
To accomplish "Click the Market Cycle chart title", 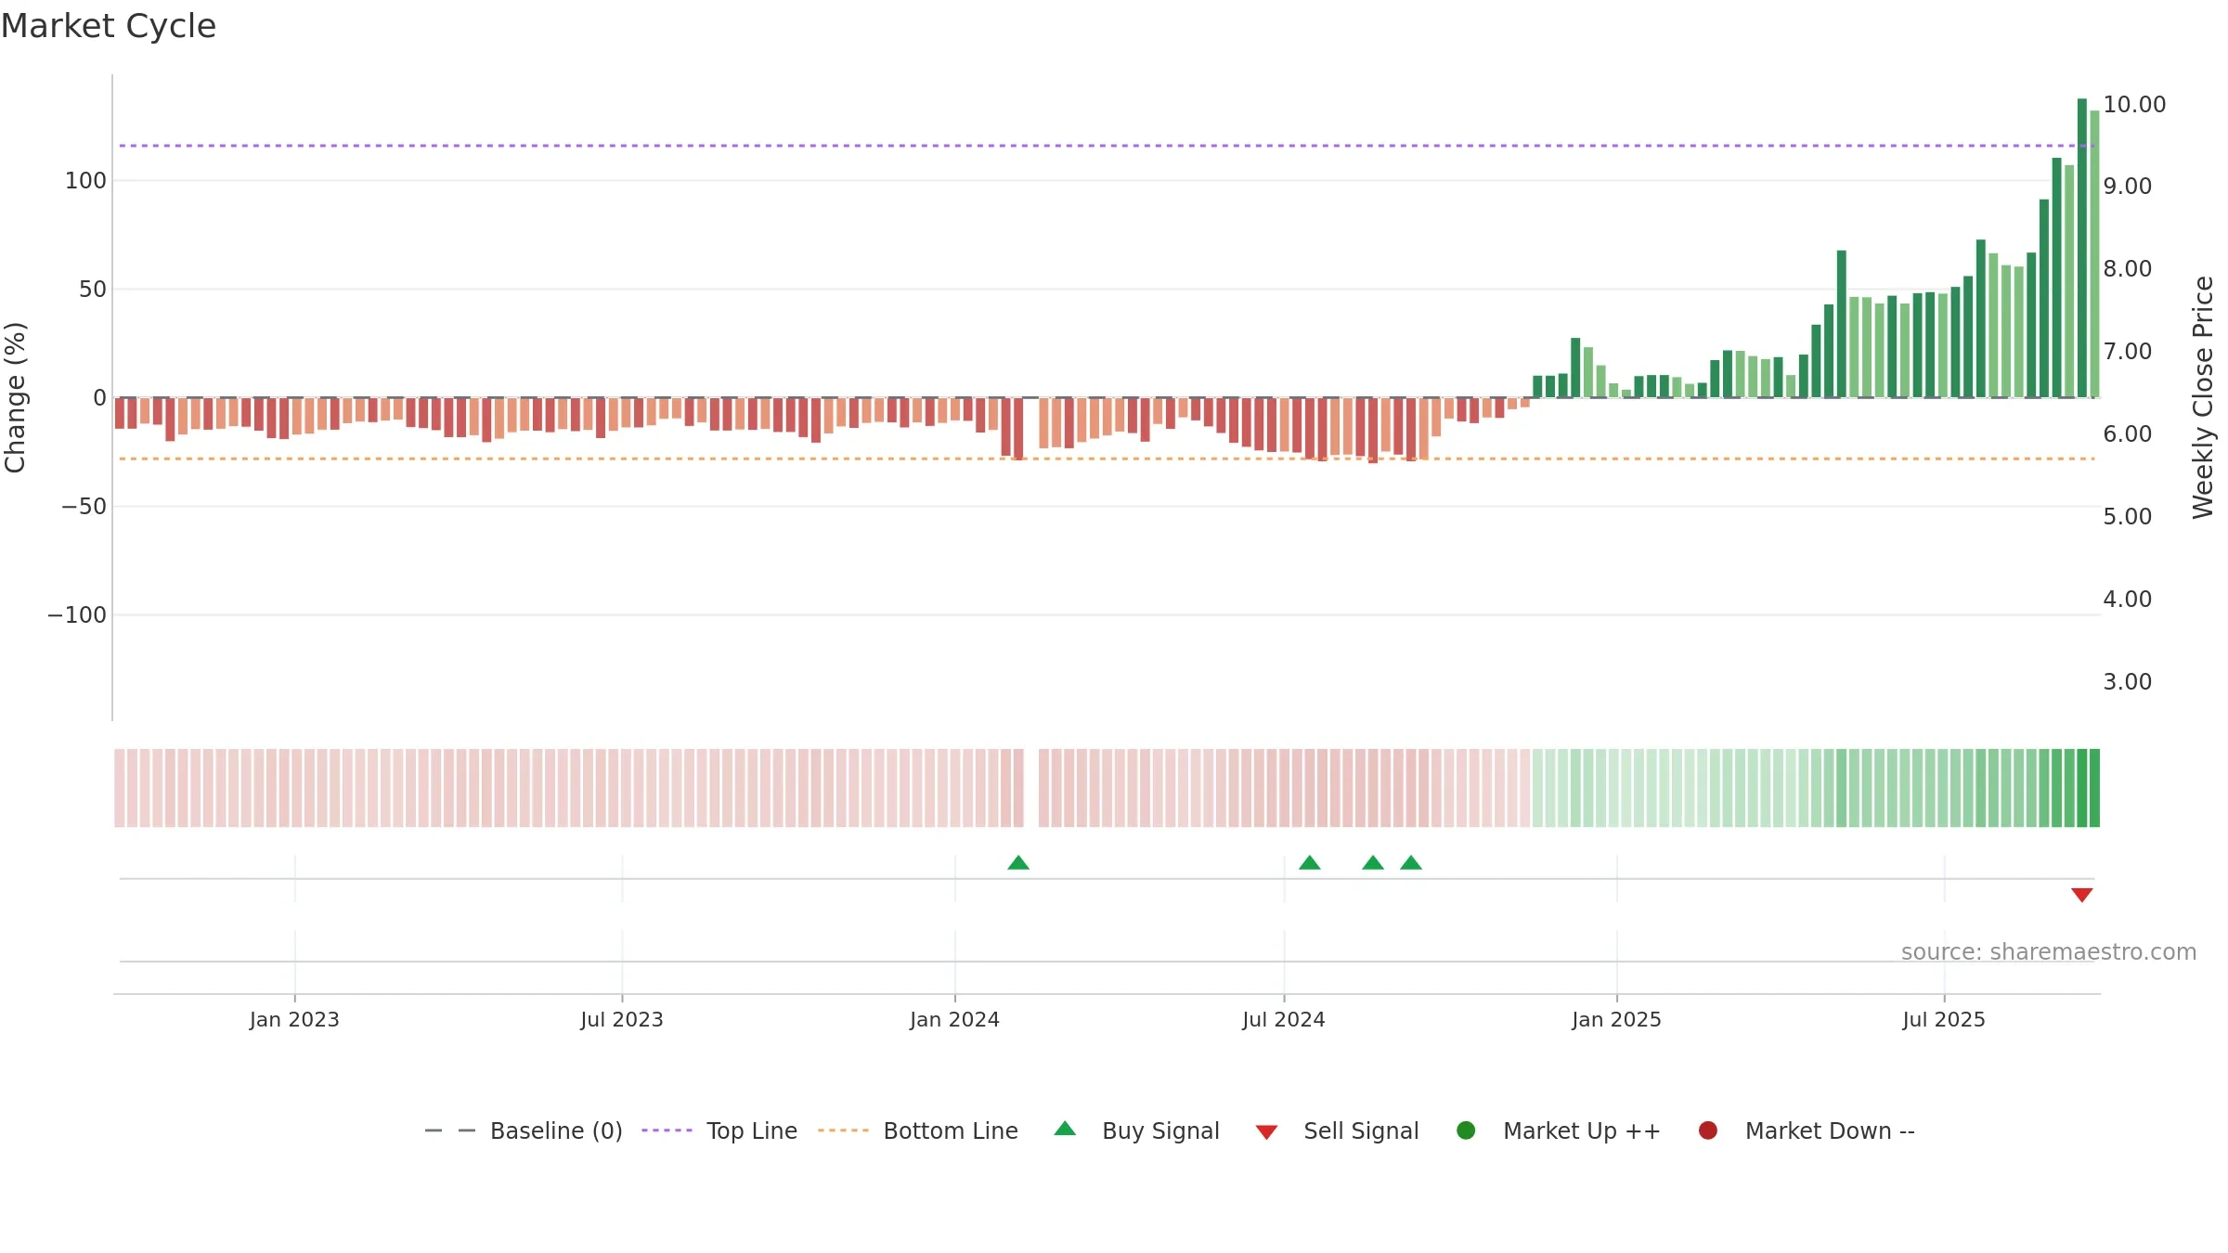I will pos(109,26).
